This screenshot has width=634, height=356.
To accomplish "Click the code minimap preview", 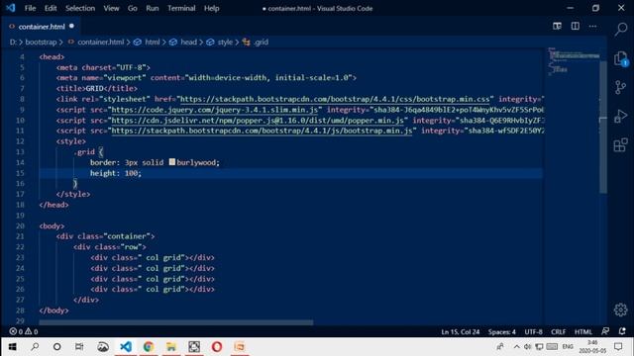I will tap(574, 61).
